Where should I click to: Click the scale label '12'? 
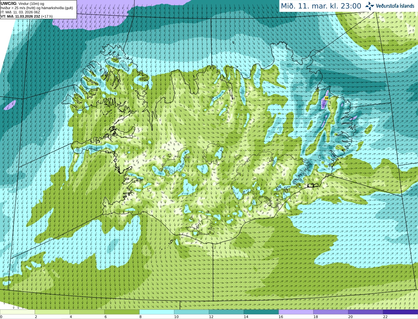[x=211, y=317]
